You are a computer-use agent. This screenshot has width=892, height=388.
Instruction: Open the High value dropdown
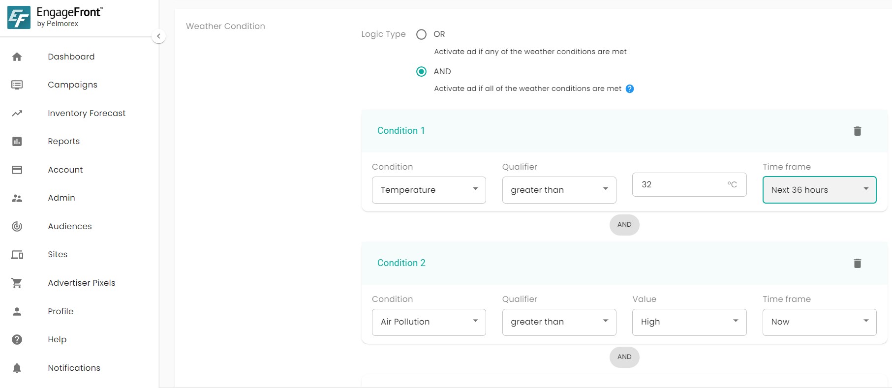[x=689, y=322]
